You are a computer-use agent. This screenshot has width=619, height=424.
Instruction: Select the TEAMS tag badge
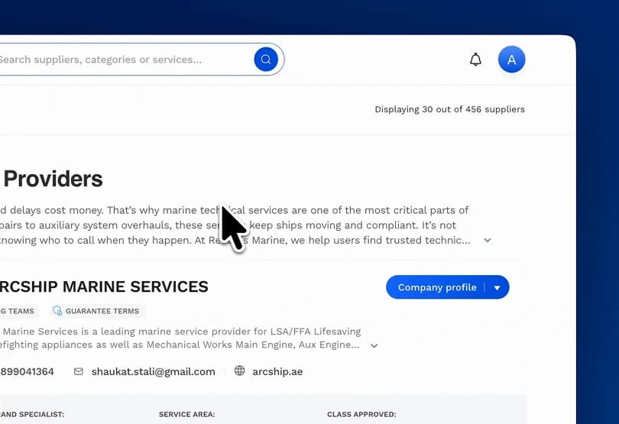(18, 311)
